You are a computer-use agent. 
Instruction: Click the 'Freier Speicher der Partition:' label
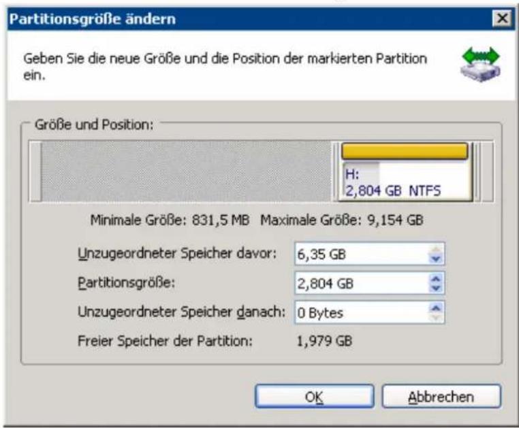[x=165, y=341]
